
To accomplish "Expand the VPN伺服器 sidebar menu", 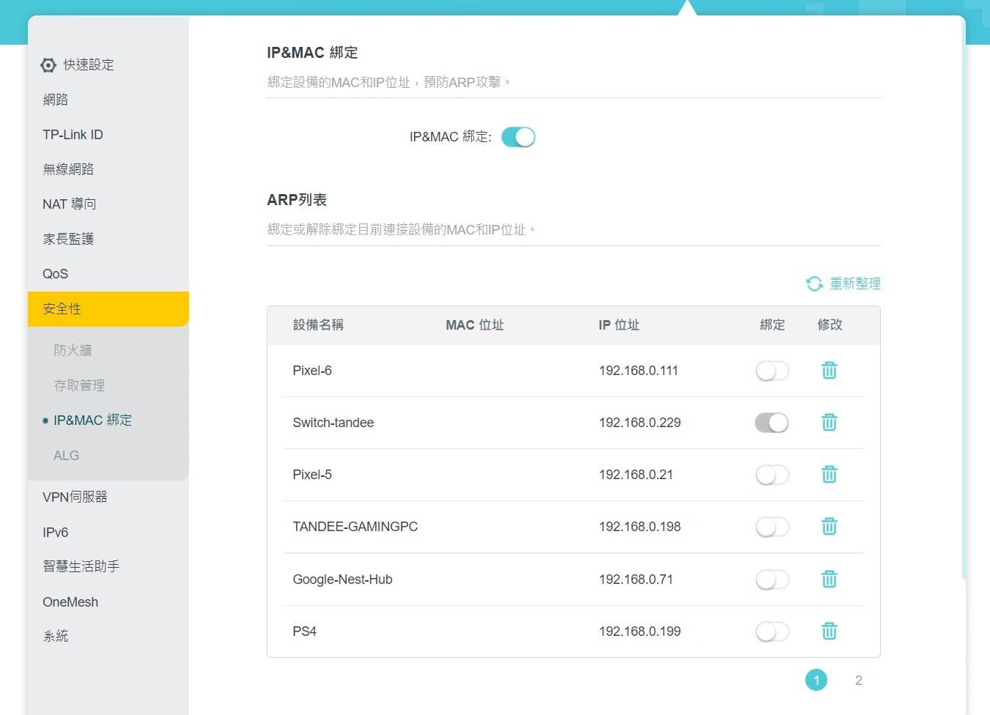I will point(75,497).
